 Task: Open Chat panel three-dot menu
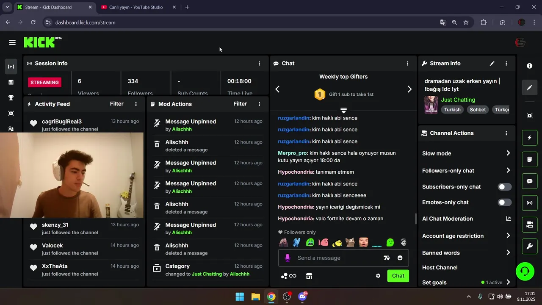[x=407, y=64]
